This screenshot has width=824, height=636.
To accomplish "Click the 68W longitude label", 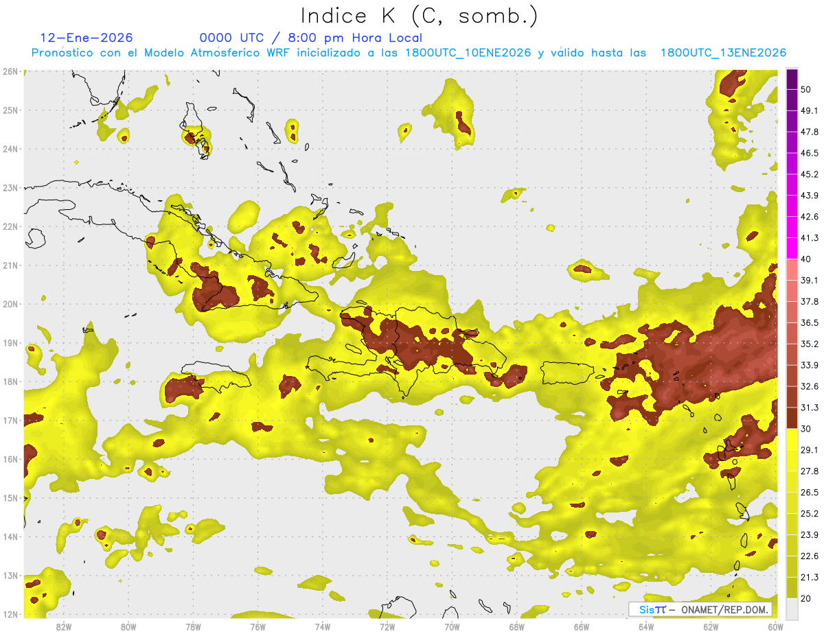I will pyautogui.click(x=517, y=626).
